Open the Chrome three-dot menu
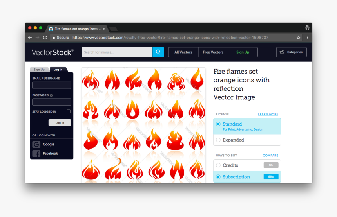The width and height of the screenshot is (337, 217). coord(307,38)
